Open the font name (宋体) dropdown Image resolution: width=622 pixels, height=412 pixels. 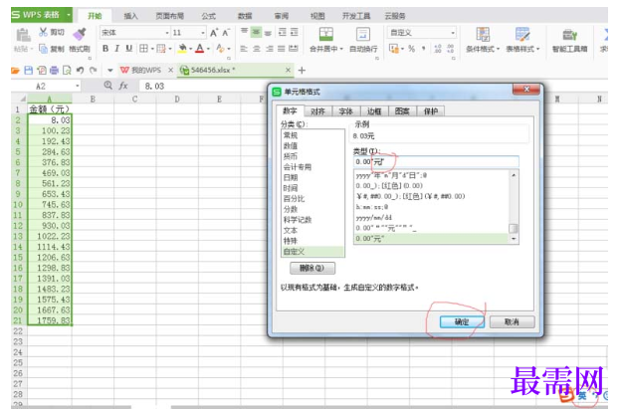click(x=167, y=33)
